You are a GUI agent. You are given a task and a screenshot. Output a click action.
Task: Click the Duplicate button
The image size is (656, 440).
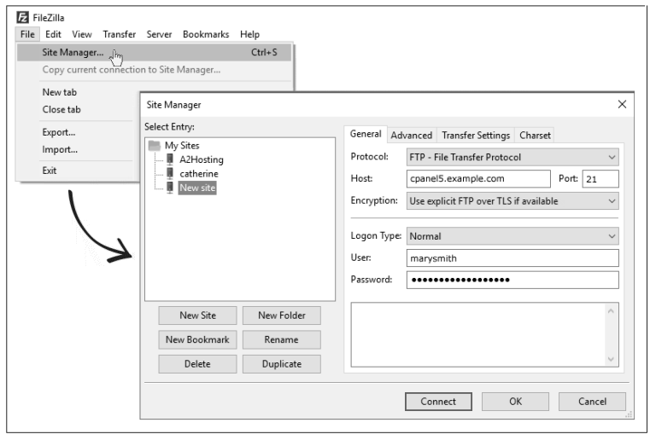click(282, 364)
